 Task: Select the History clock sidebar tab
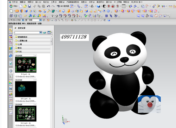11,71
